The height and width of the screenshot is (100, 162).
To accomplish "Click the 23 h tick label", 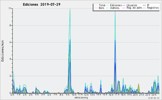I will click(x=154, y=95).
